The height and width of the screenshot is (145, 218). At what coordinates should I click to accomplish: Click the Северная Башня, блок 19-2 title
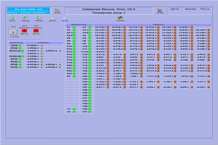pyautogui.click(x=109, y=9)
